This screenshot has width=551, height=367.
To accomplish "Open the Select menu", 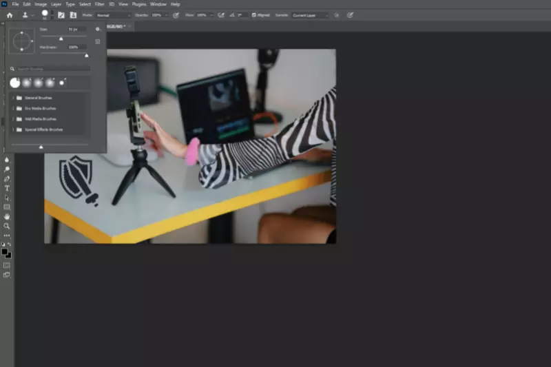I will [85, 4].
